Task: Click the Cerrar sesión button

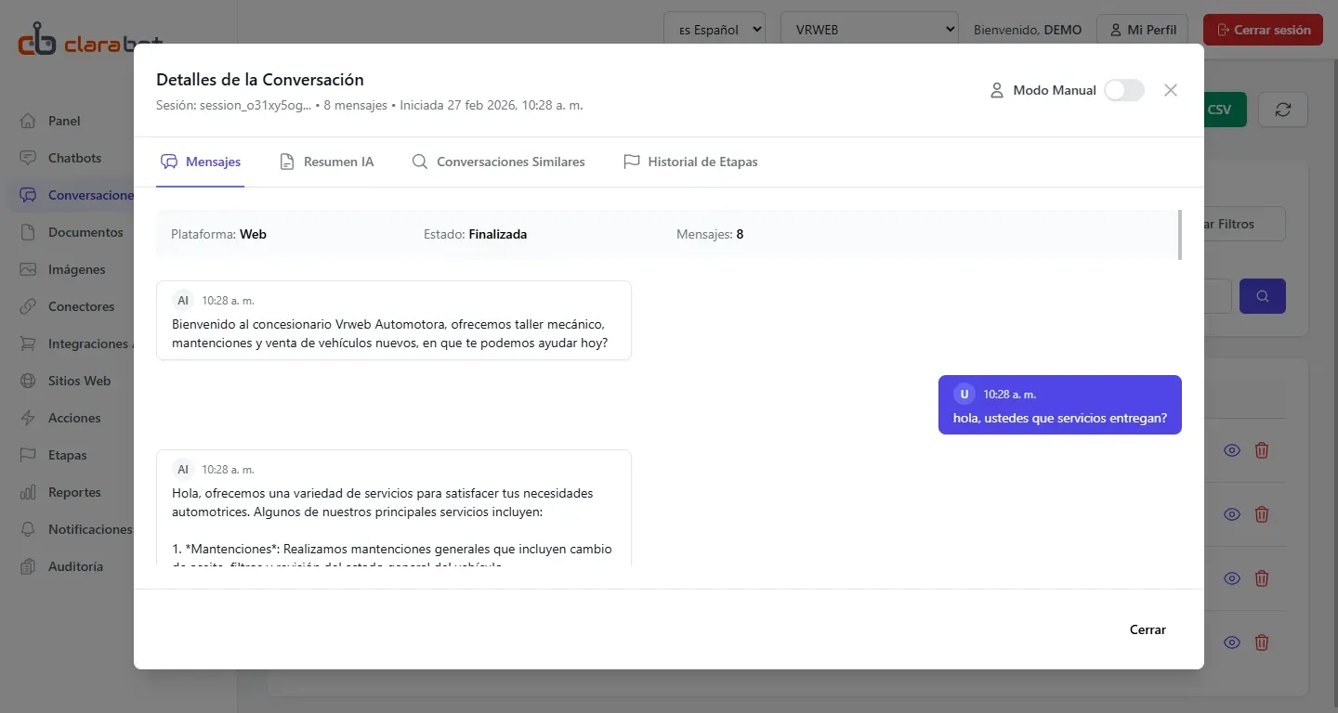Action: 1263,30
